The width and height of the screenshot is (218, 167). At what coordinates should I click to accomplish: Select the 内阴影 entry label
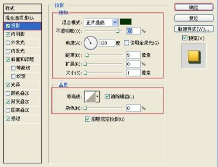click(x=18, y=34)
